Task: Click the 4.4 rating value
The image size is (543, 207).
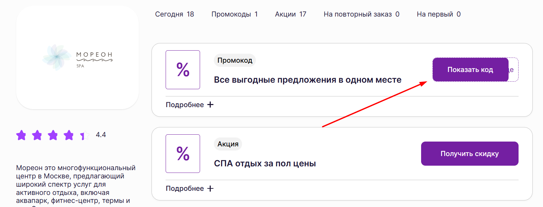Action: pyautogui.click(x=100, y=135)
